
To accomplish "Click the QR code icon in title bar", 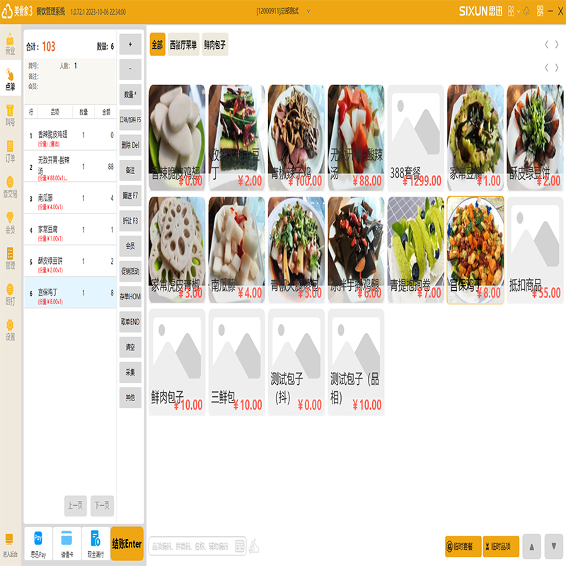I will [540, 11].
